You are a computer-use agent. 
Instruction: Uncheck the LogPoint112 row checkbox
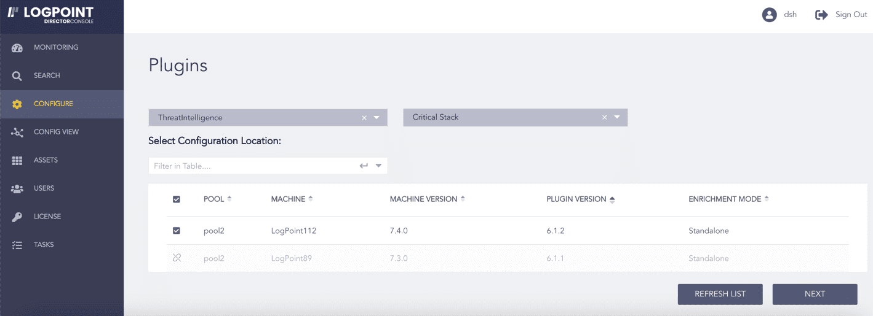(177, 231)
